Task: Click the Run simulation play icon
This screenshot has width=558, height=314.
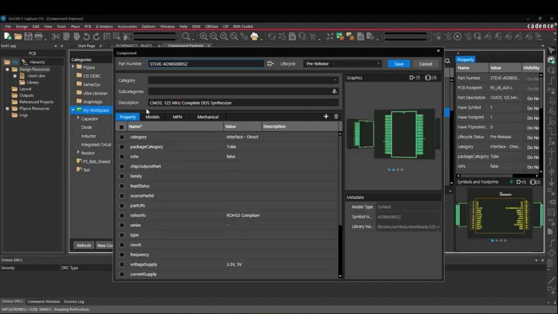Action: (x=457, y=37)
